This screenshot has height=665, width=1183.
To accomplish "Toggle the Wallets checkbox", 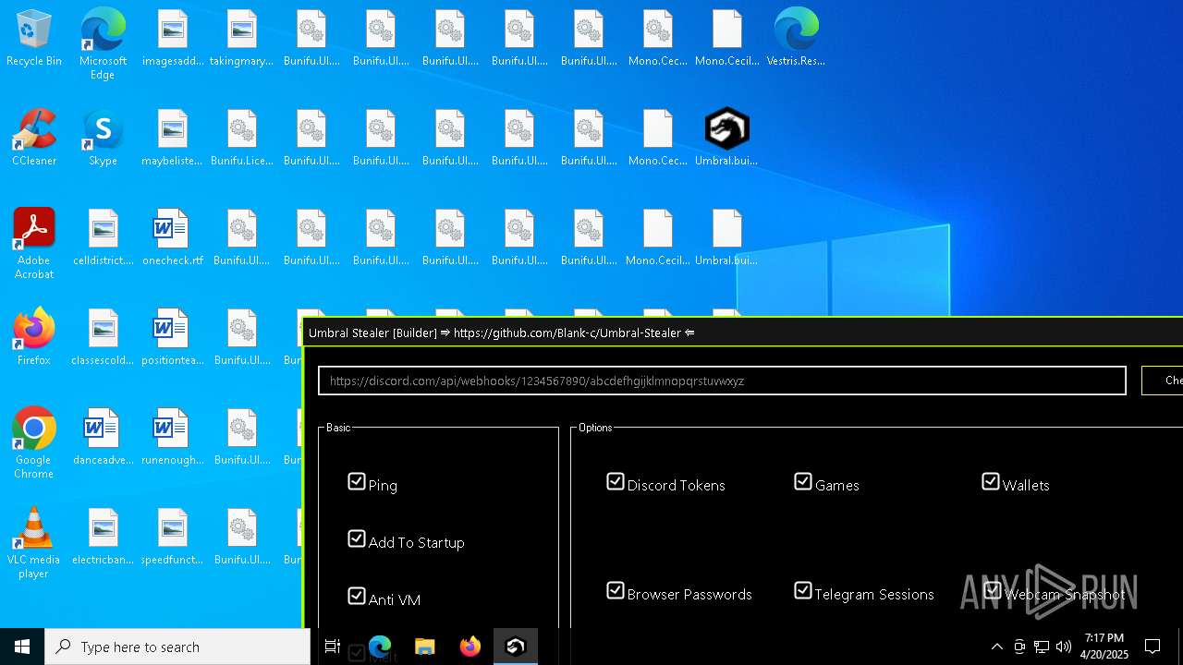I will [x=991, y=481].
